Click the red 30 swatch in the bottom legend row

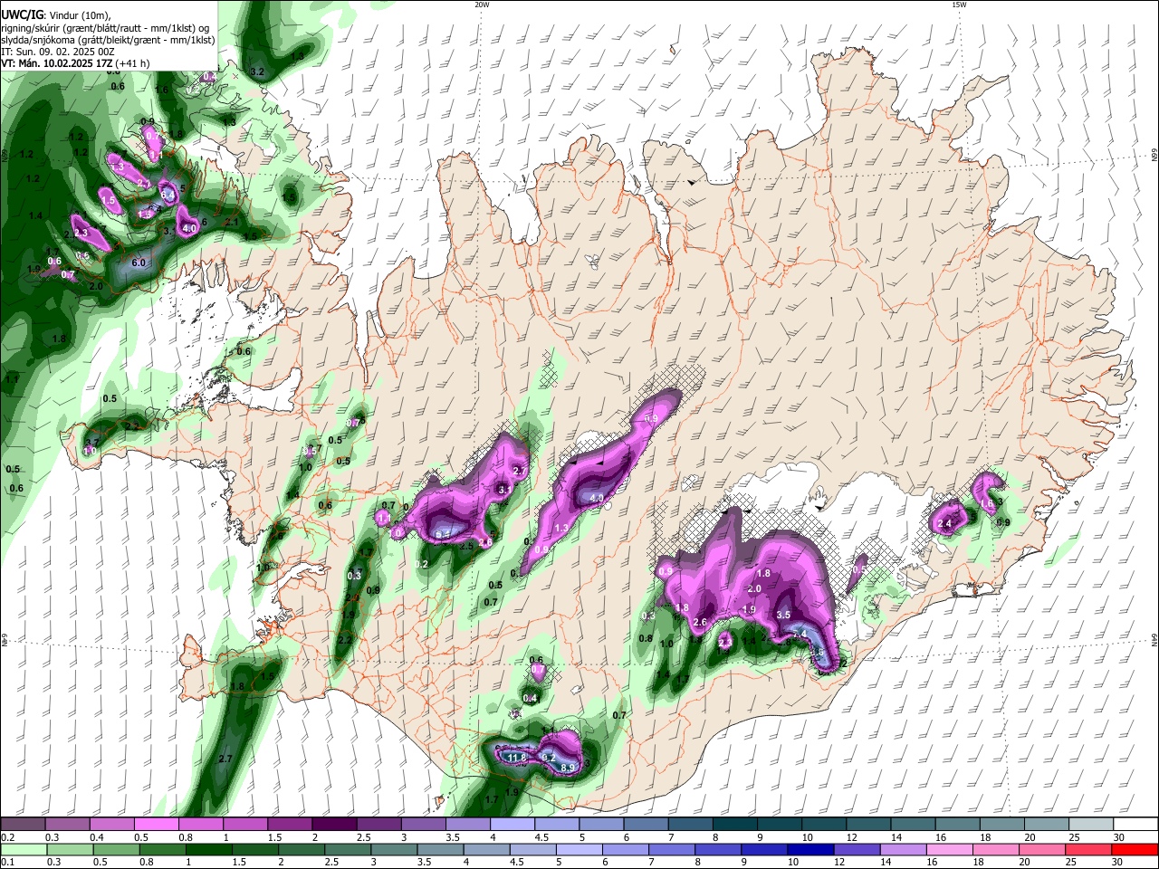click(1136, 849)
